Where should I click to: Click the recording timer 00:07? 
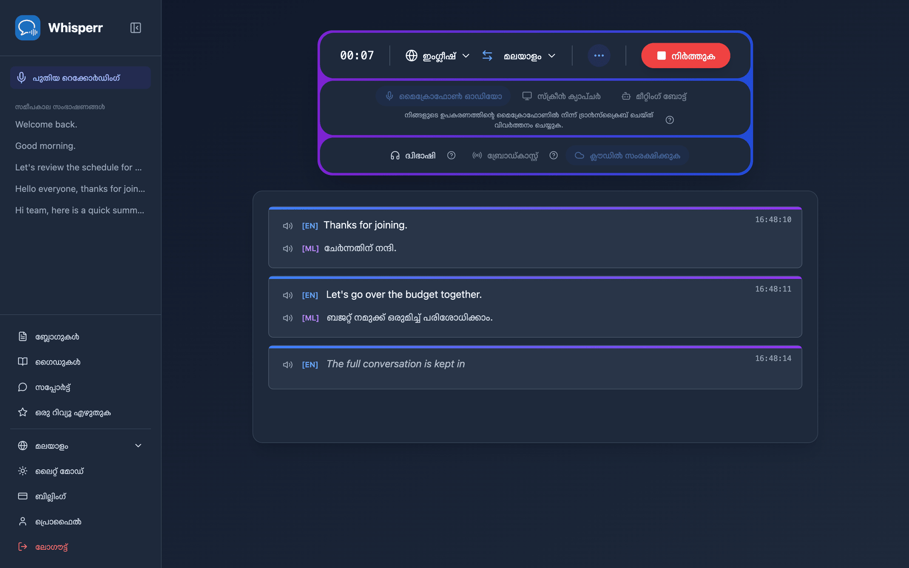[357, 56]
